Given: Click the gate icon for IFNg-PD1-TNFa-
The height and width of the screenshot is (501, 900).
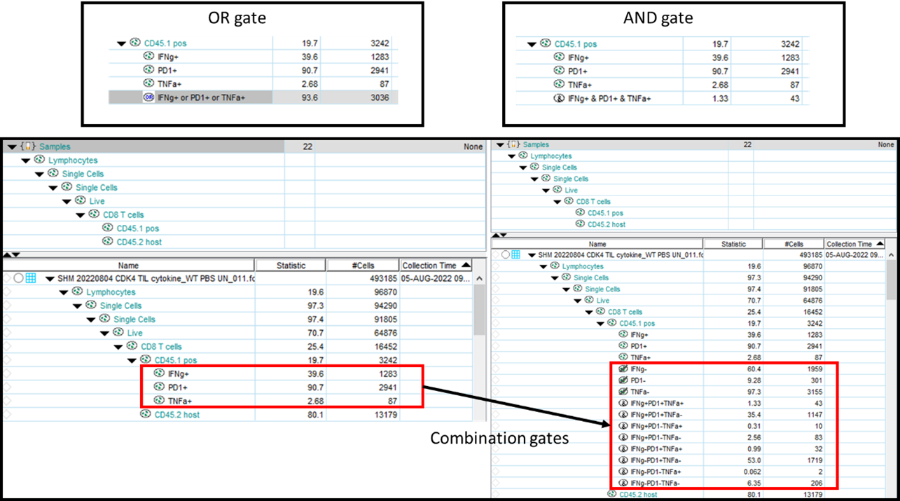Looking at the screenshot, I should coord(623,483).
